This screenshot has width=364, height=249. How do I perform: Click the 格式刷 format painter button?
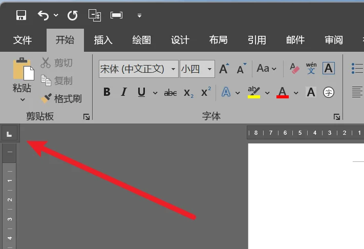point(61,98)
